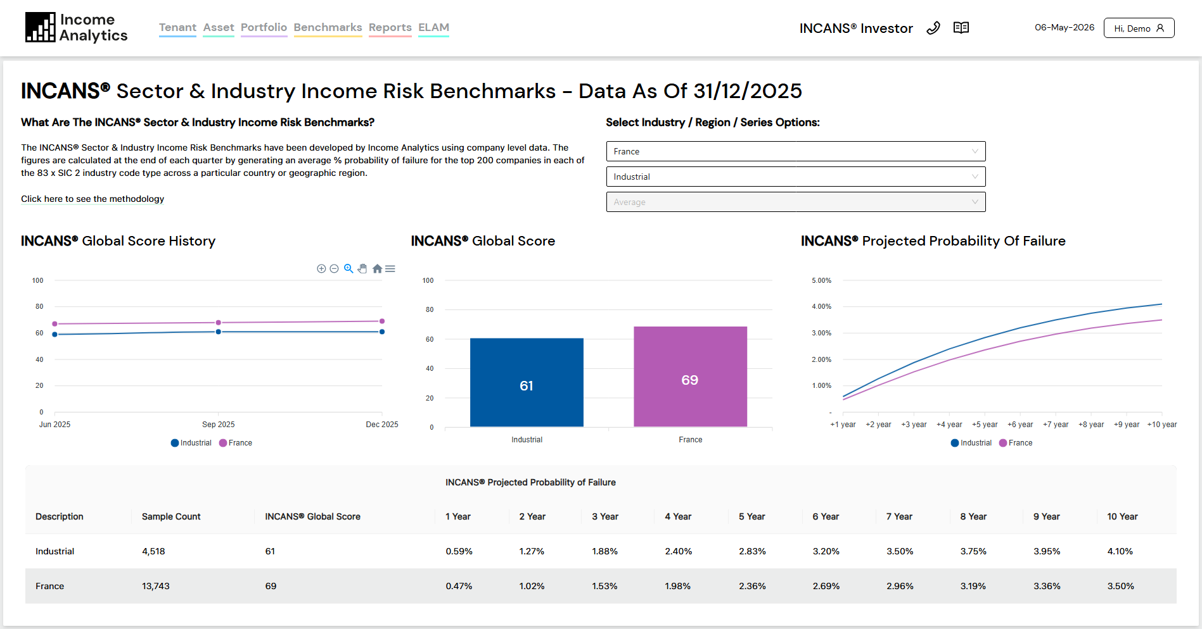The height and width of the screenshot is (629, 1202).
Task: Toggle France series in Score History legend
Action: tap(236, 443)
